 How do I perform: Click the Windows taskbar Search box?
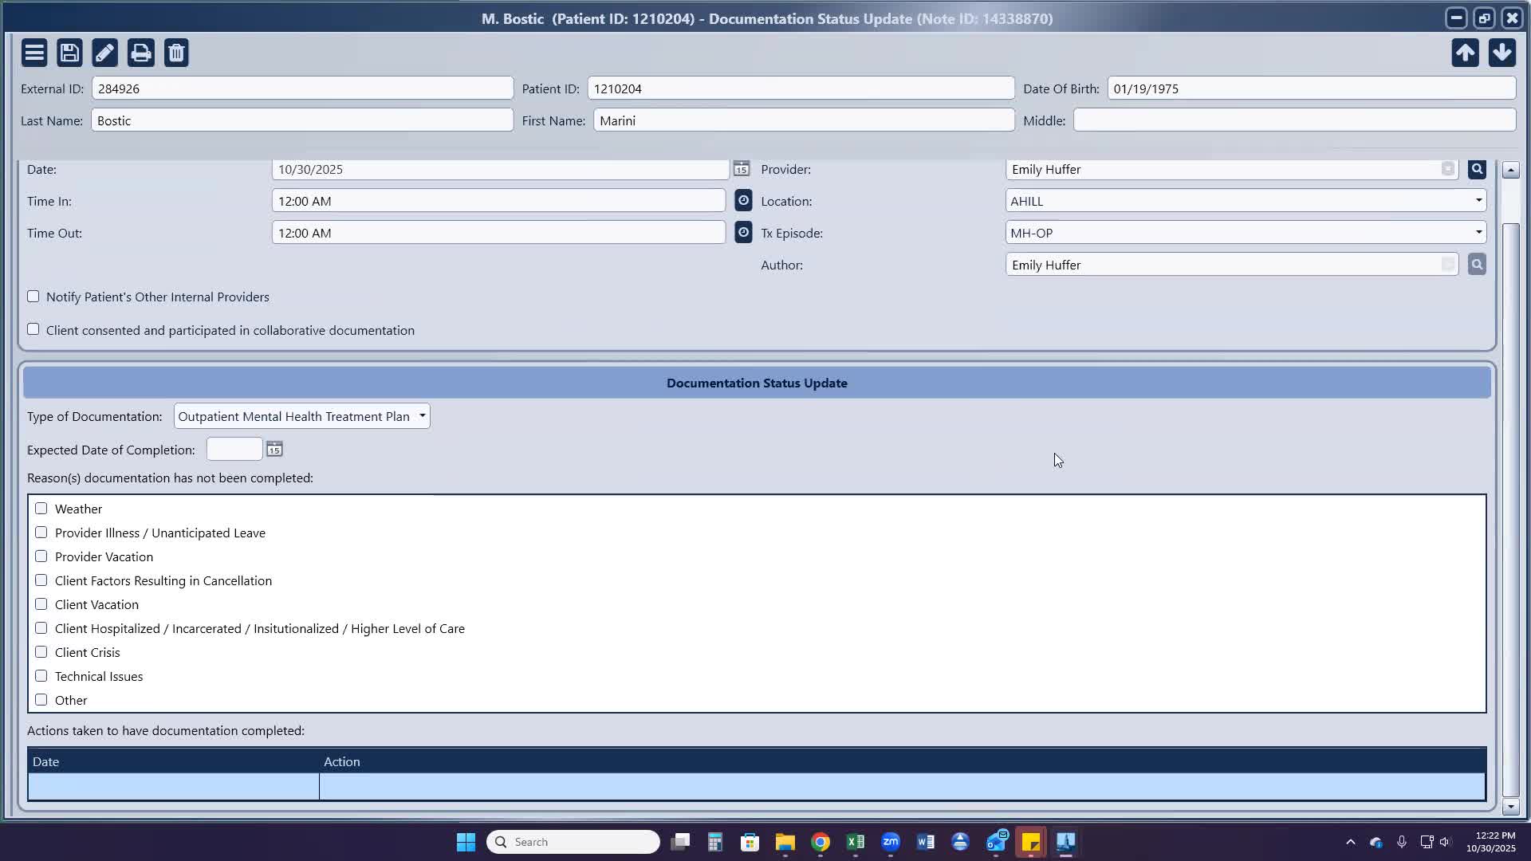point(573,842)
